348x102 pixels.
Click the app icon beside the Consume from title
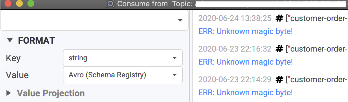tap(110, 4)
